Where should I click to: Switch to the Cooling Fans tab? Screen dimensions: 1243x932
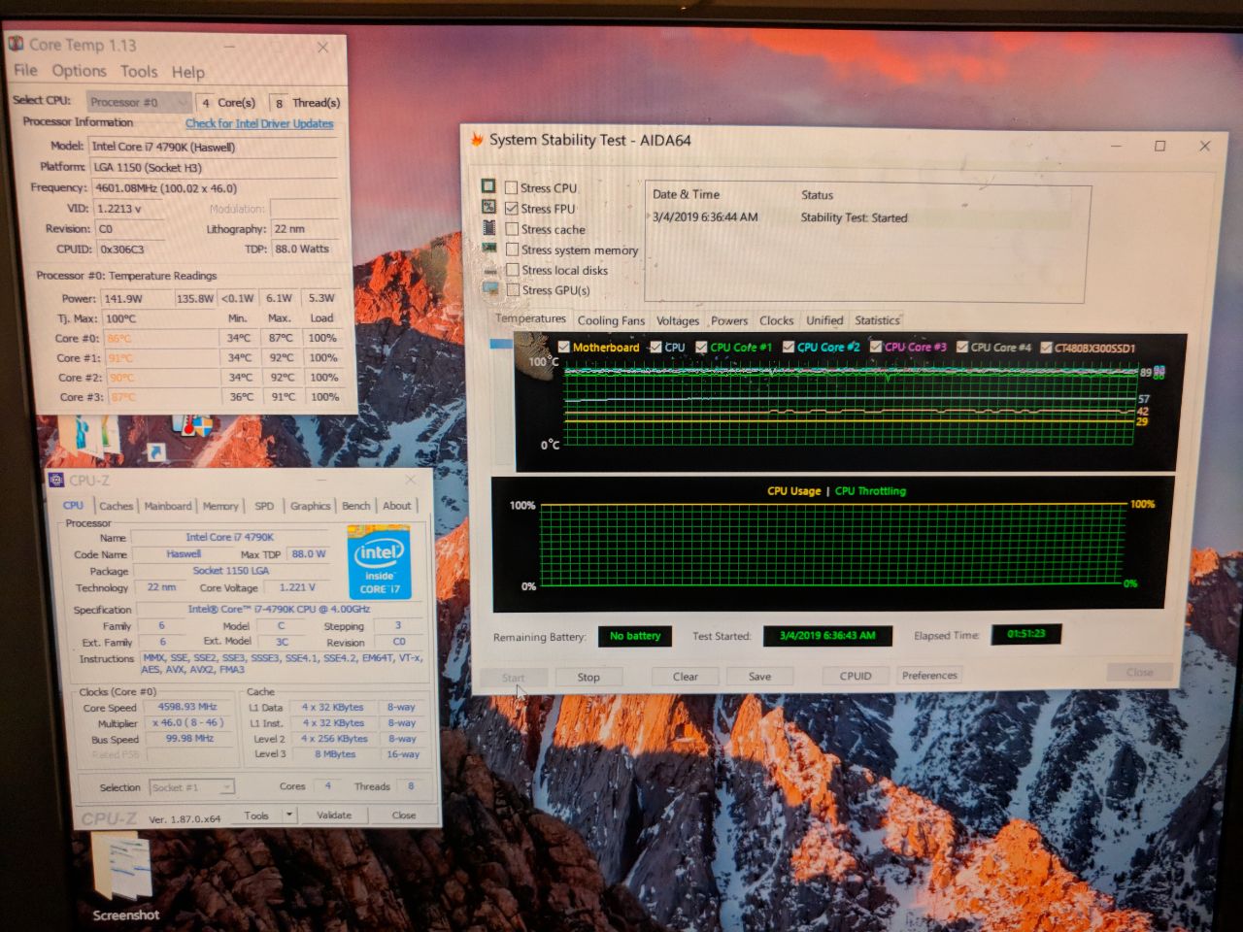pos(611,320)
